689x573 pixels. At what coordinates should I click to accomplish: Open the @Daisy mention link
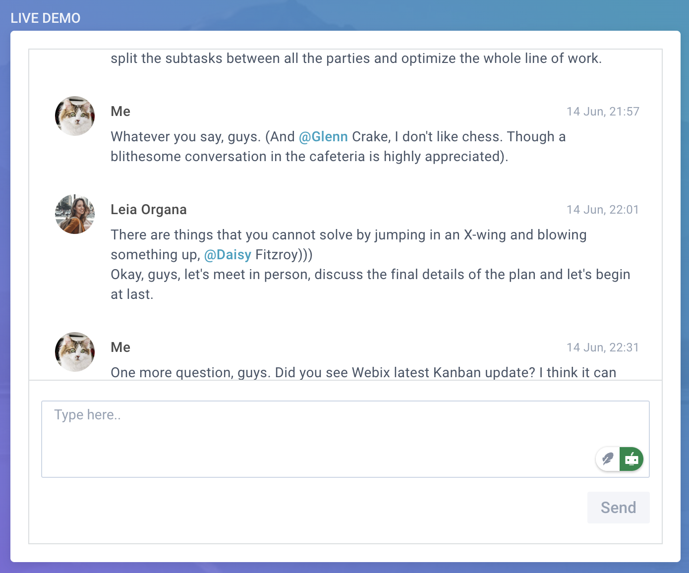tap(228, 255)
